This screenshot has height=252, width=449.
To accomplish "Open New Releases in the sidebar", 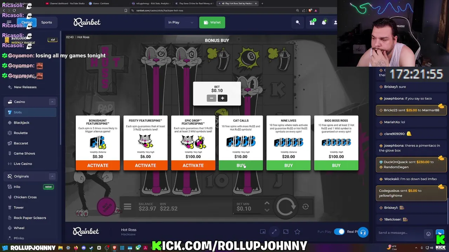I will tap(31, 87).
